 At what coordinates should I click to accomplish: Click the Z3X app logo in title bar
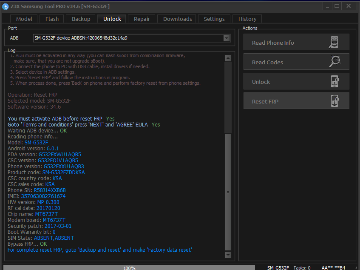[x=5, y=6]
